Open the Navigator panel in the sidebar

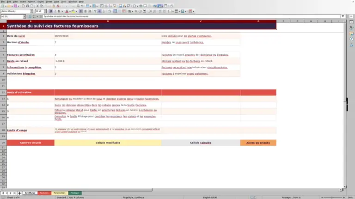[x=351, y=39]
